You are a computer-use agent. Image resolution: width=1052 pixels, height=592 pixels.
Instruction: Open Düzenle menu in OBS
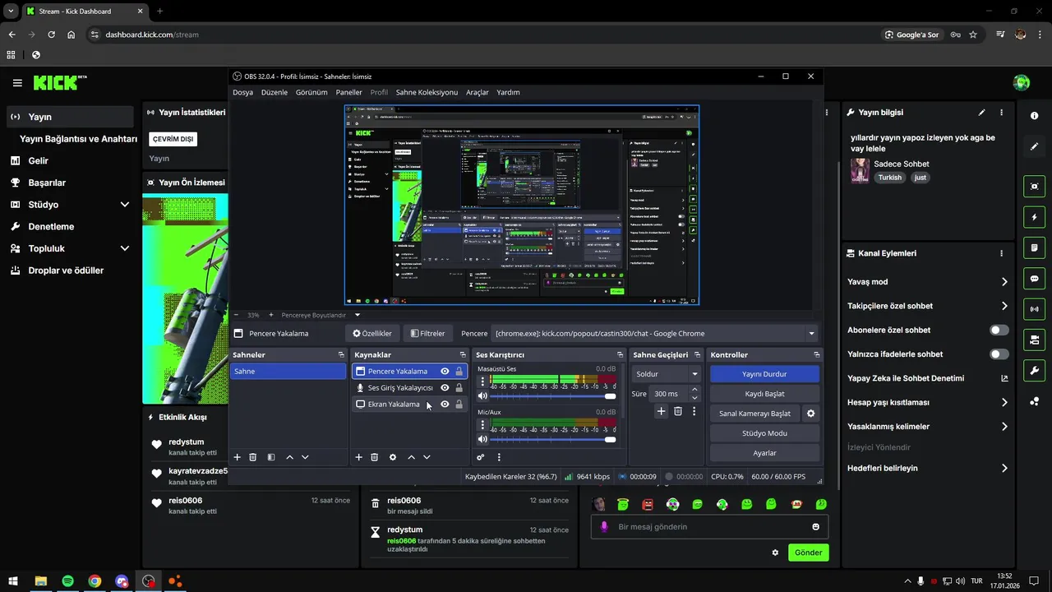point(275,92)
